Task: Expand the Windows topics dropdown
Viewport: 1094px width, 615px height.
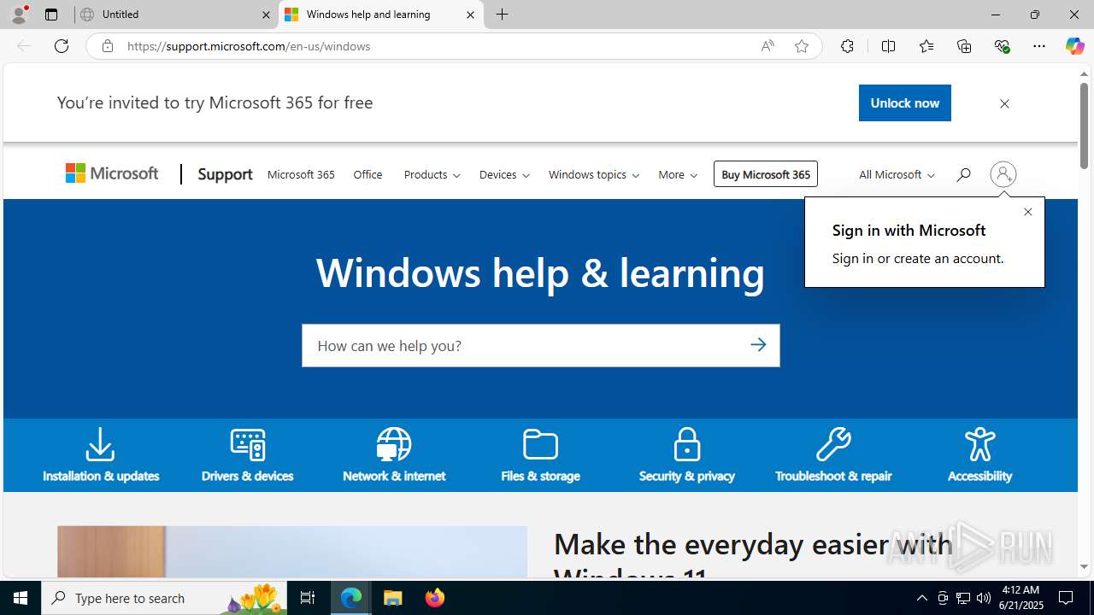Action: pyautogui.click(x=594, y=174)
